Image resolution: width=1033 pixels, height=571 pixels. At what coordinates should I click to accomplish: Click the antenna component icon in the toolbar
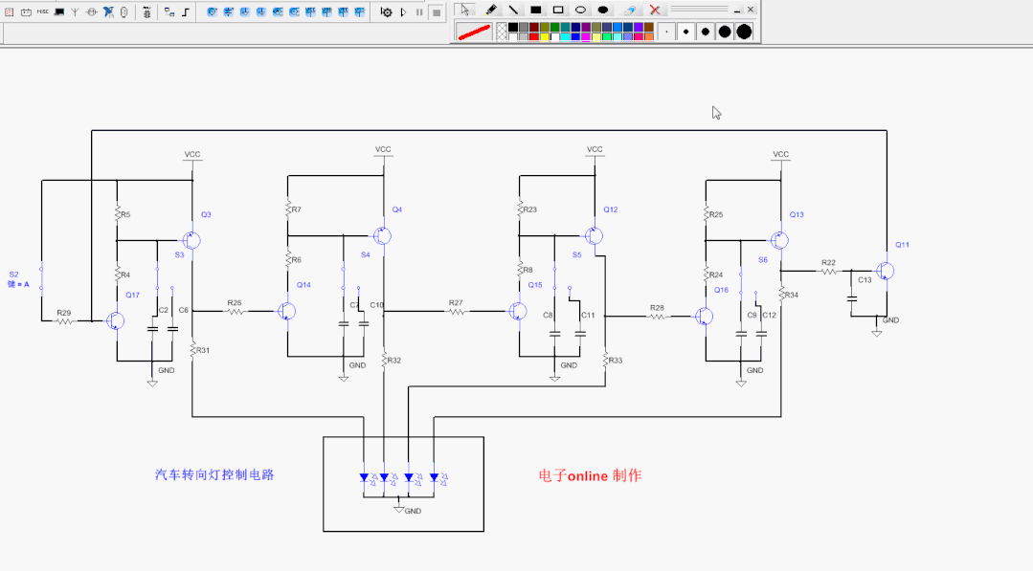(75, 11)
